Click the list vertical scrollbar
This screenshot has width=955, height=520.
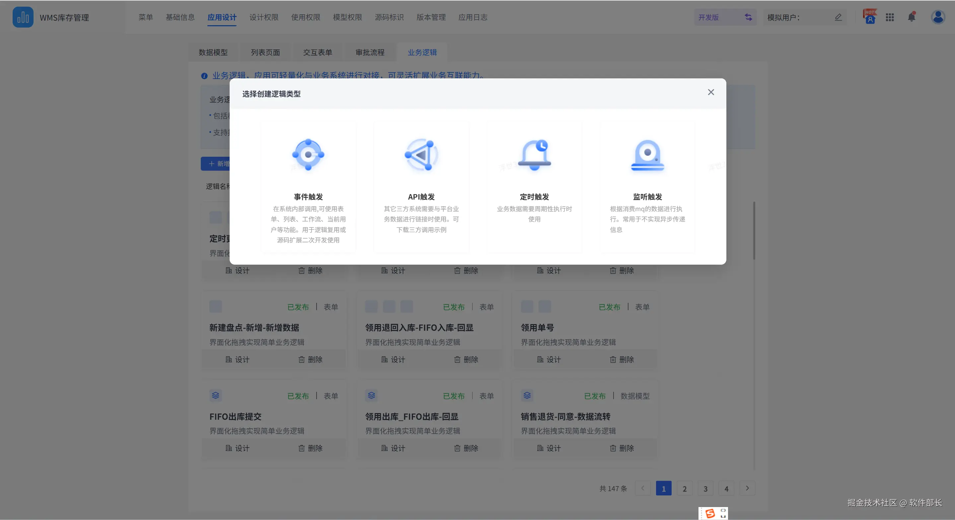754,231
